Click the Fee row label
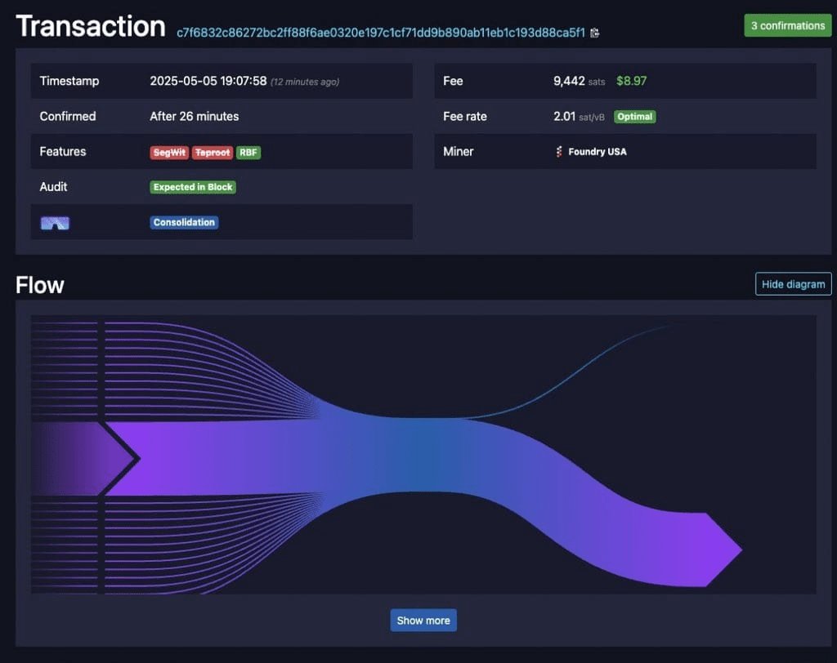 point(453,81)
